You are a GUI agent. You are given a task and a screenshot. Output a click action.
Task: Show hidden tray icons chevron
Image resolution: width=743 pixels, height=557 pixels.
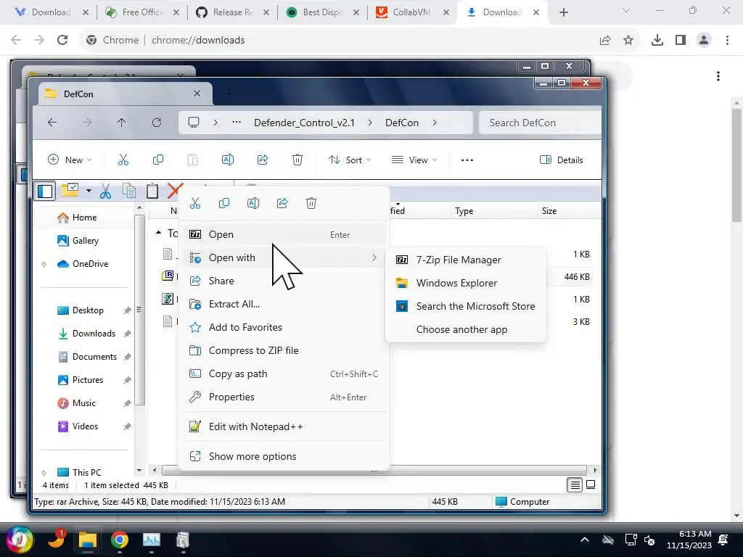[x=585, y=540]
